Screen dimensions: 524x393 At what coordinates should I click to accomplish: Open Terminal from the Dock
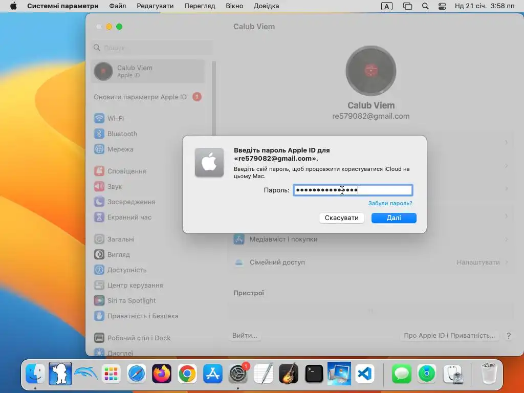tap(314, 374)
